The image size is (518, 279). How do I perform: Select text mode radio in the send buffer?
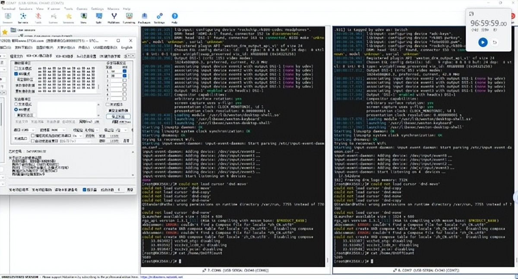point(17,104)
